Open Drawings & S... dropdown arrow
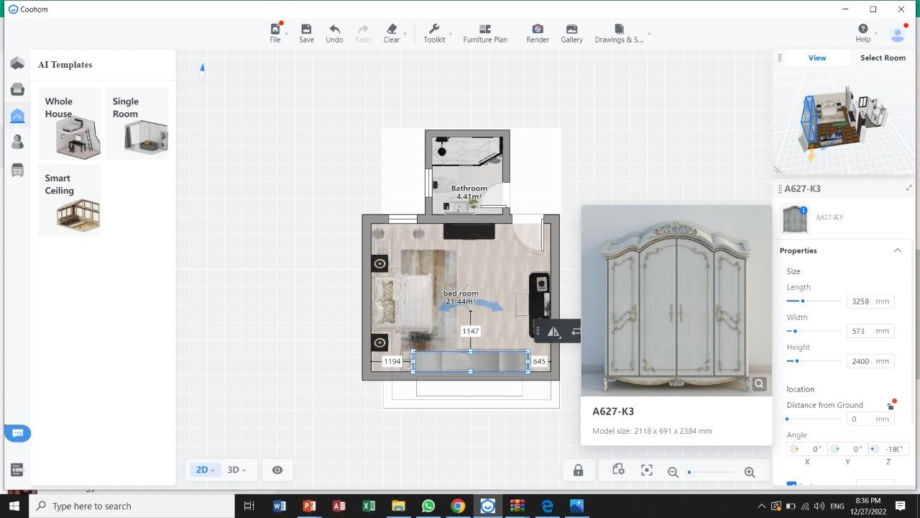 (x=649, y=34)
